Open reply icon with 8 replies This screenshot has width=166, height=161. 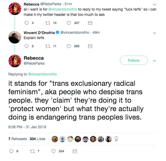[x=11, y=151]
